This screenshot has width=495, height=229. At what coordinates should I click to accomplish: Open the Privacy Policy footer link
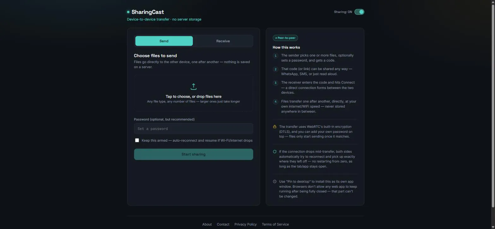pyautogui.click(x=245, y=224)
